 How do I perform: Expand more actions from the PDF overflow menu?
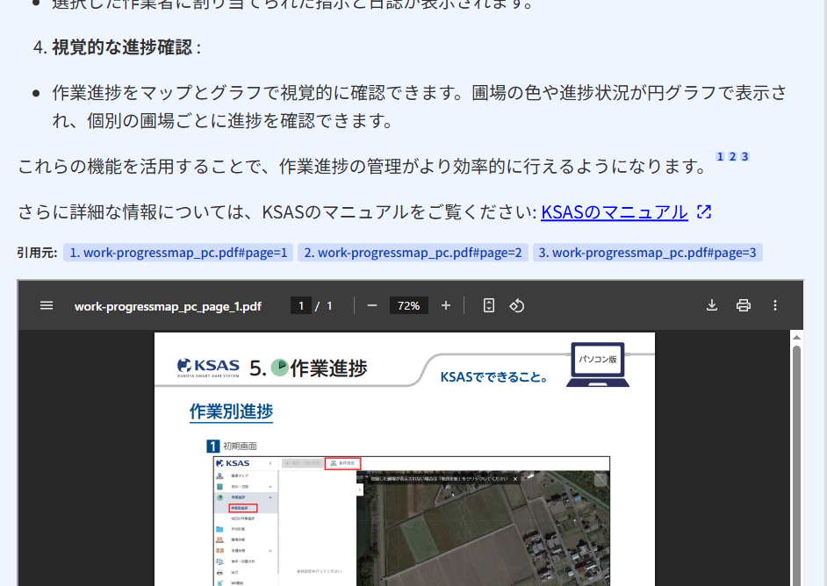775,305
